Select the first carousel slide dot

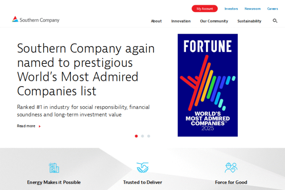click(136, 136)
